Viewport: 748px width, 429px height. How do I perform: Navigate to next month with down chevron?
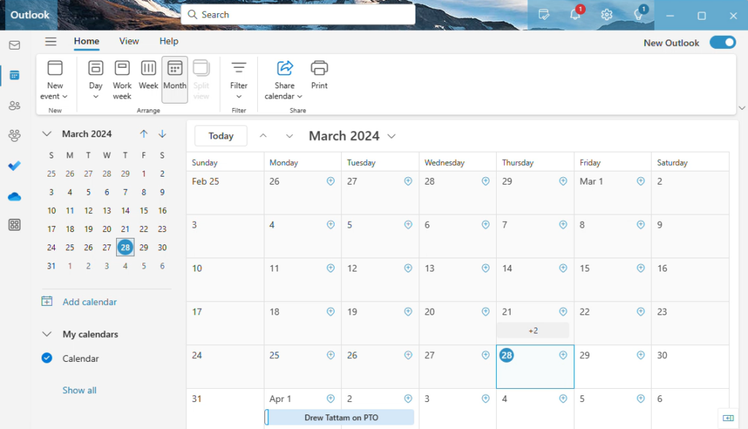point(289,136)
